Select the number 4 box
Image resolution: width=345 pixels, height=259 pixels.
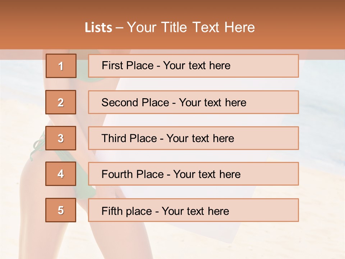61,174
